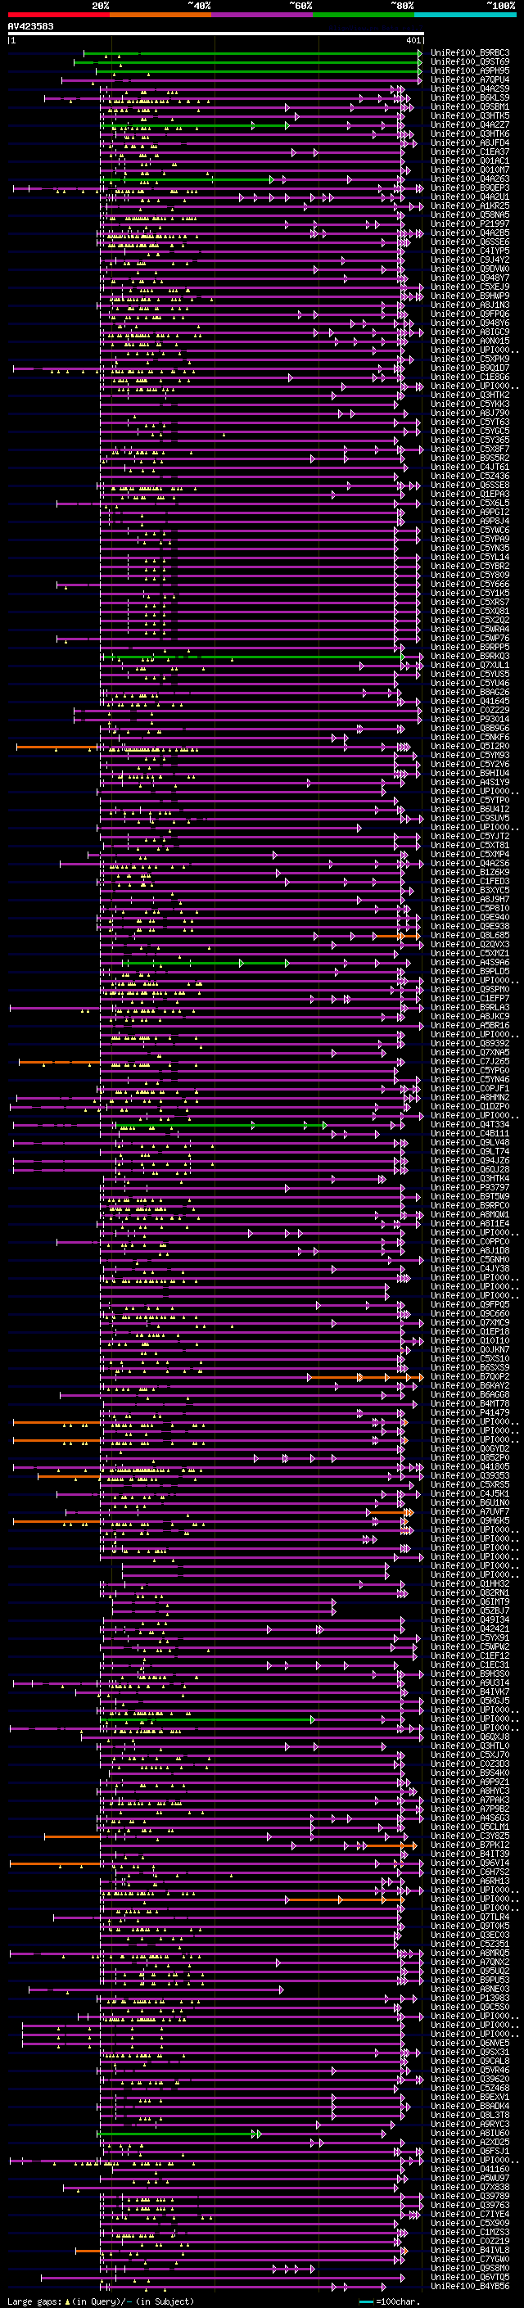Select hit label UniRef100_Q39789

pos(470,2196)
